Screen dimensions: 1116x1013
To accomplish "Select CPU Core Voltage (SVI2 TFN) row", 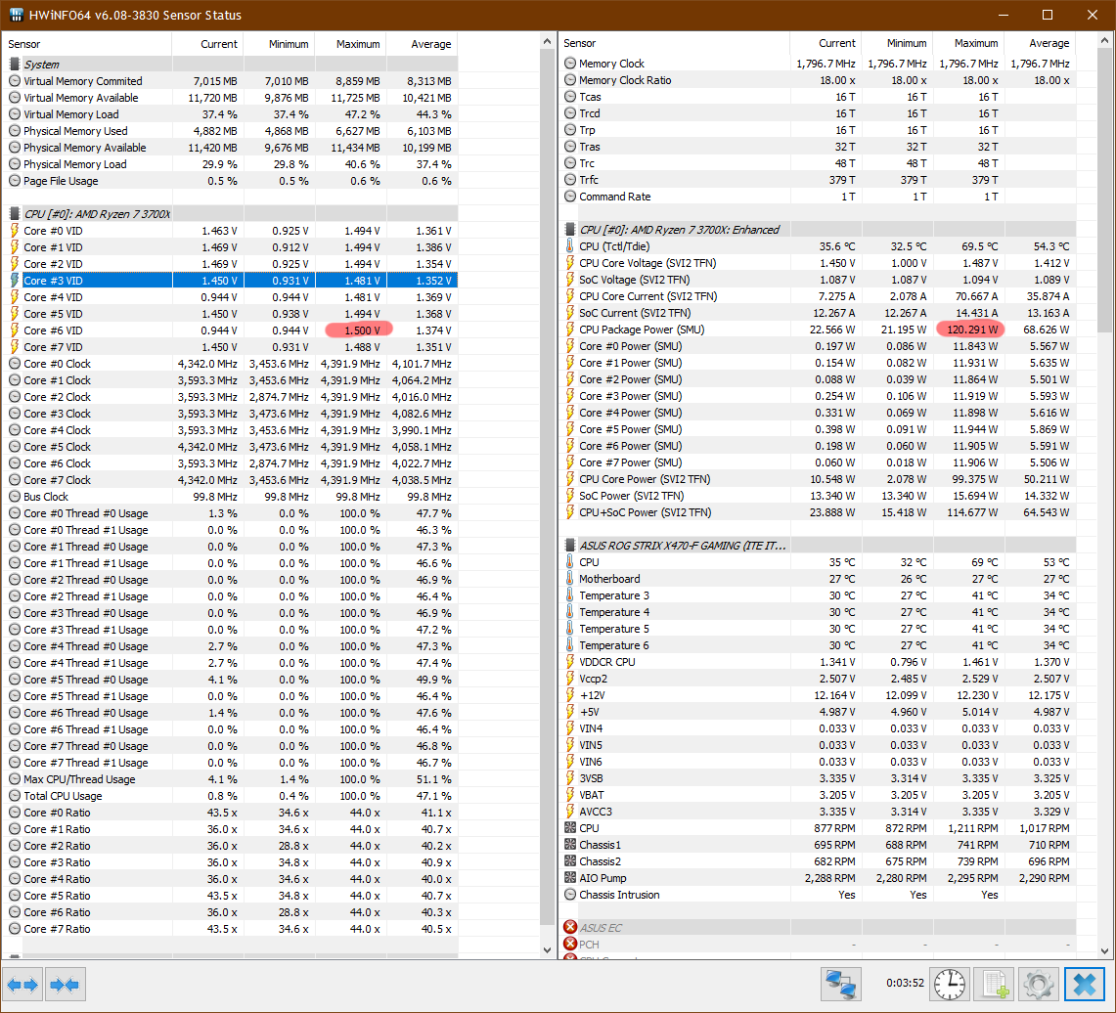I will click(x=818, y=262).
